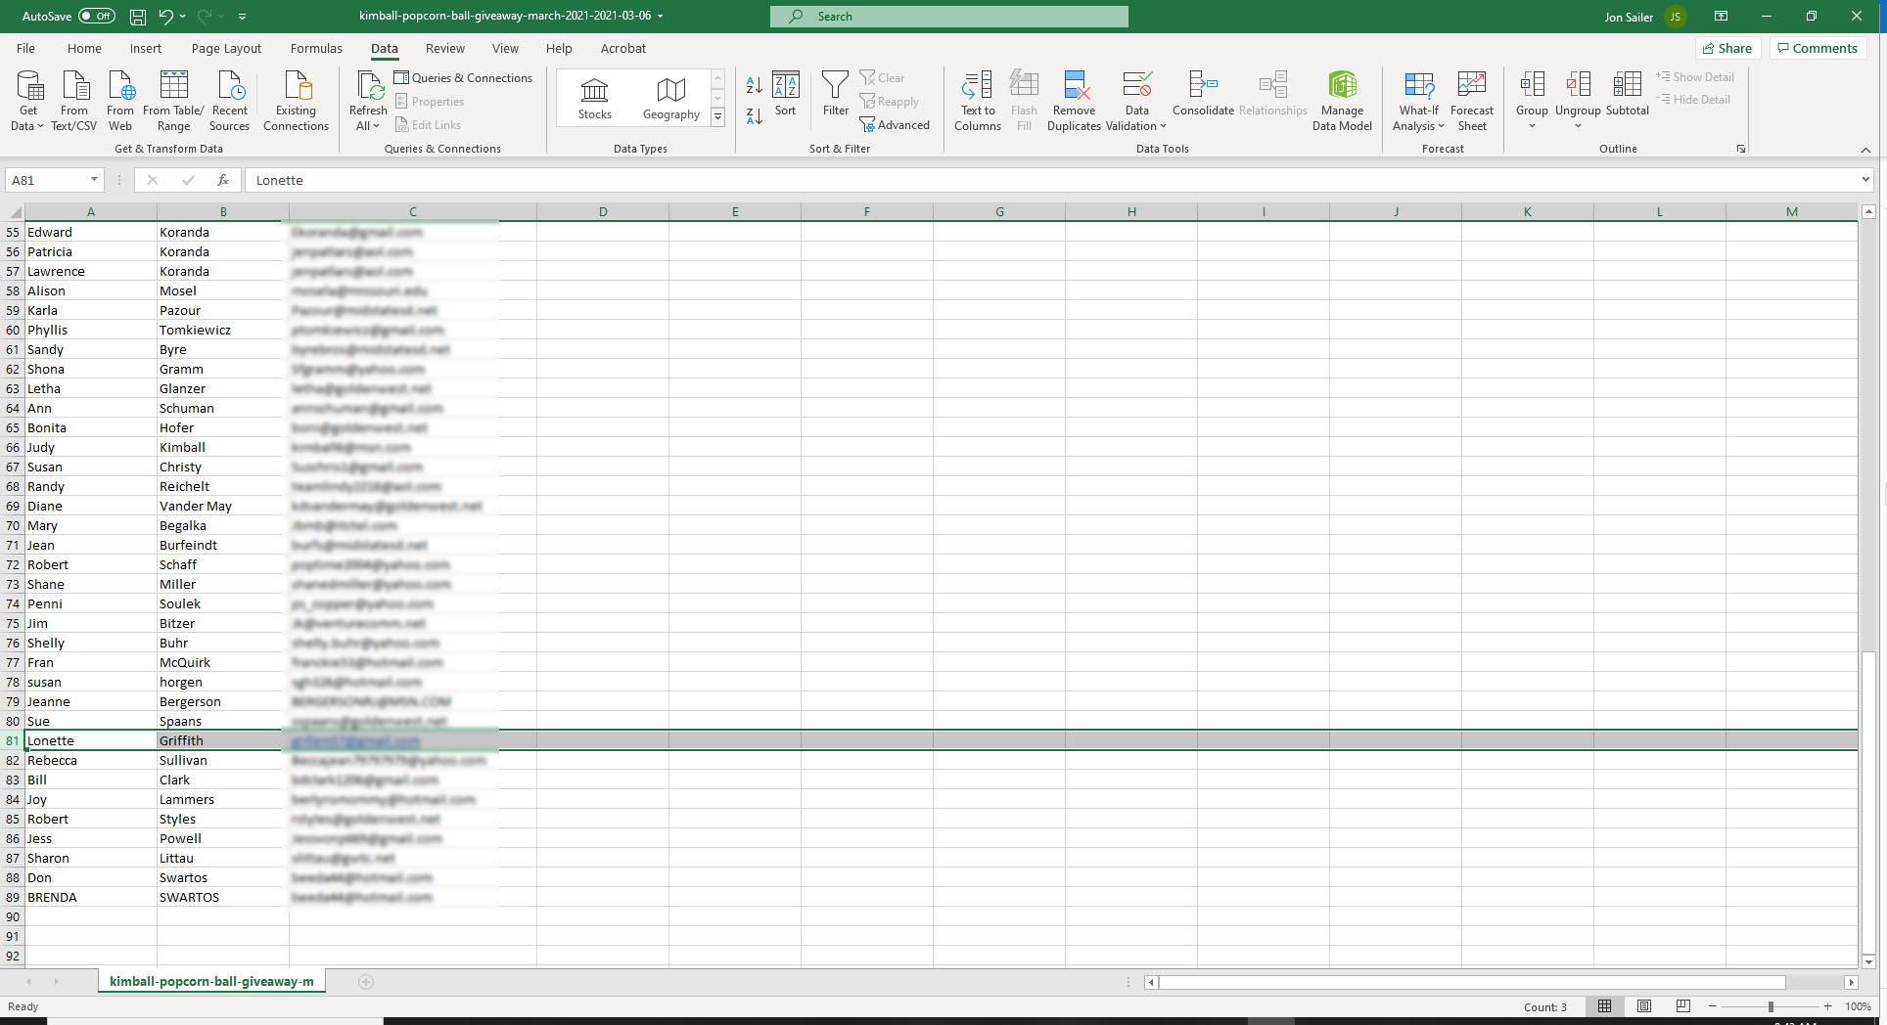Click the Share button

pos(1727,48)
